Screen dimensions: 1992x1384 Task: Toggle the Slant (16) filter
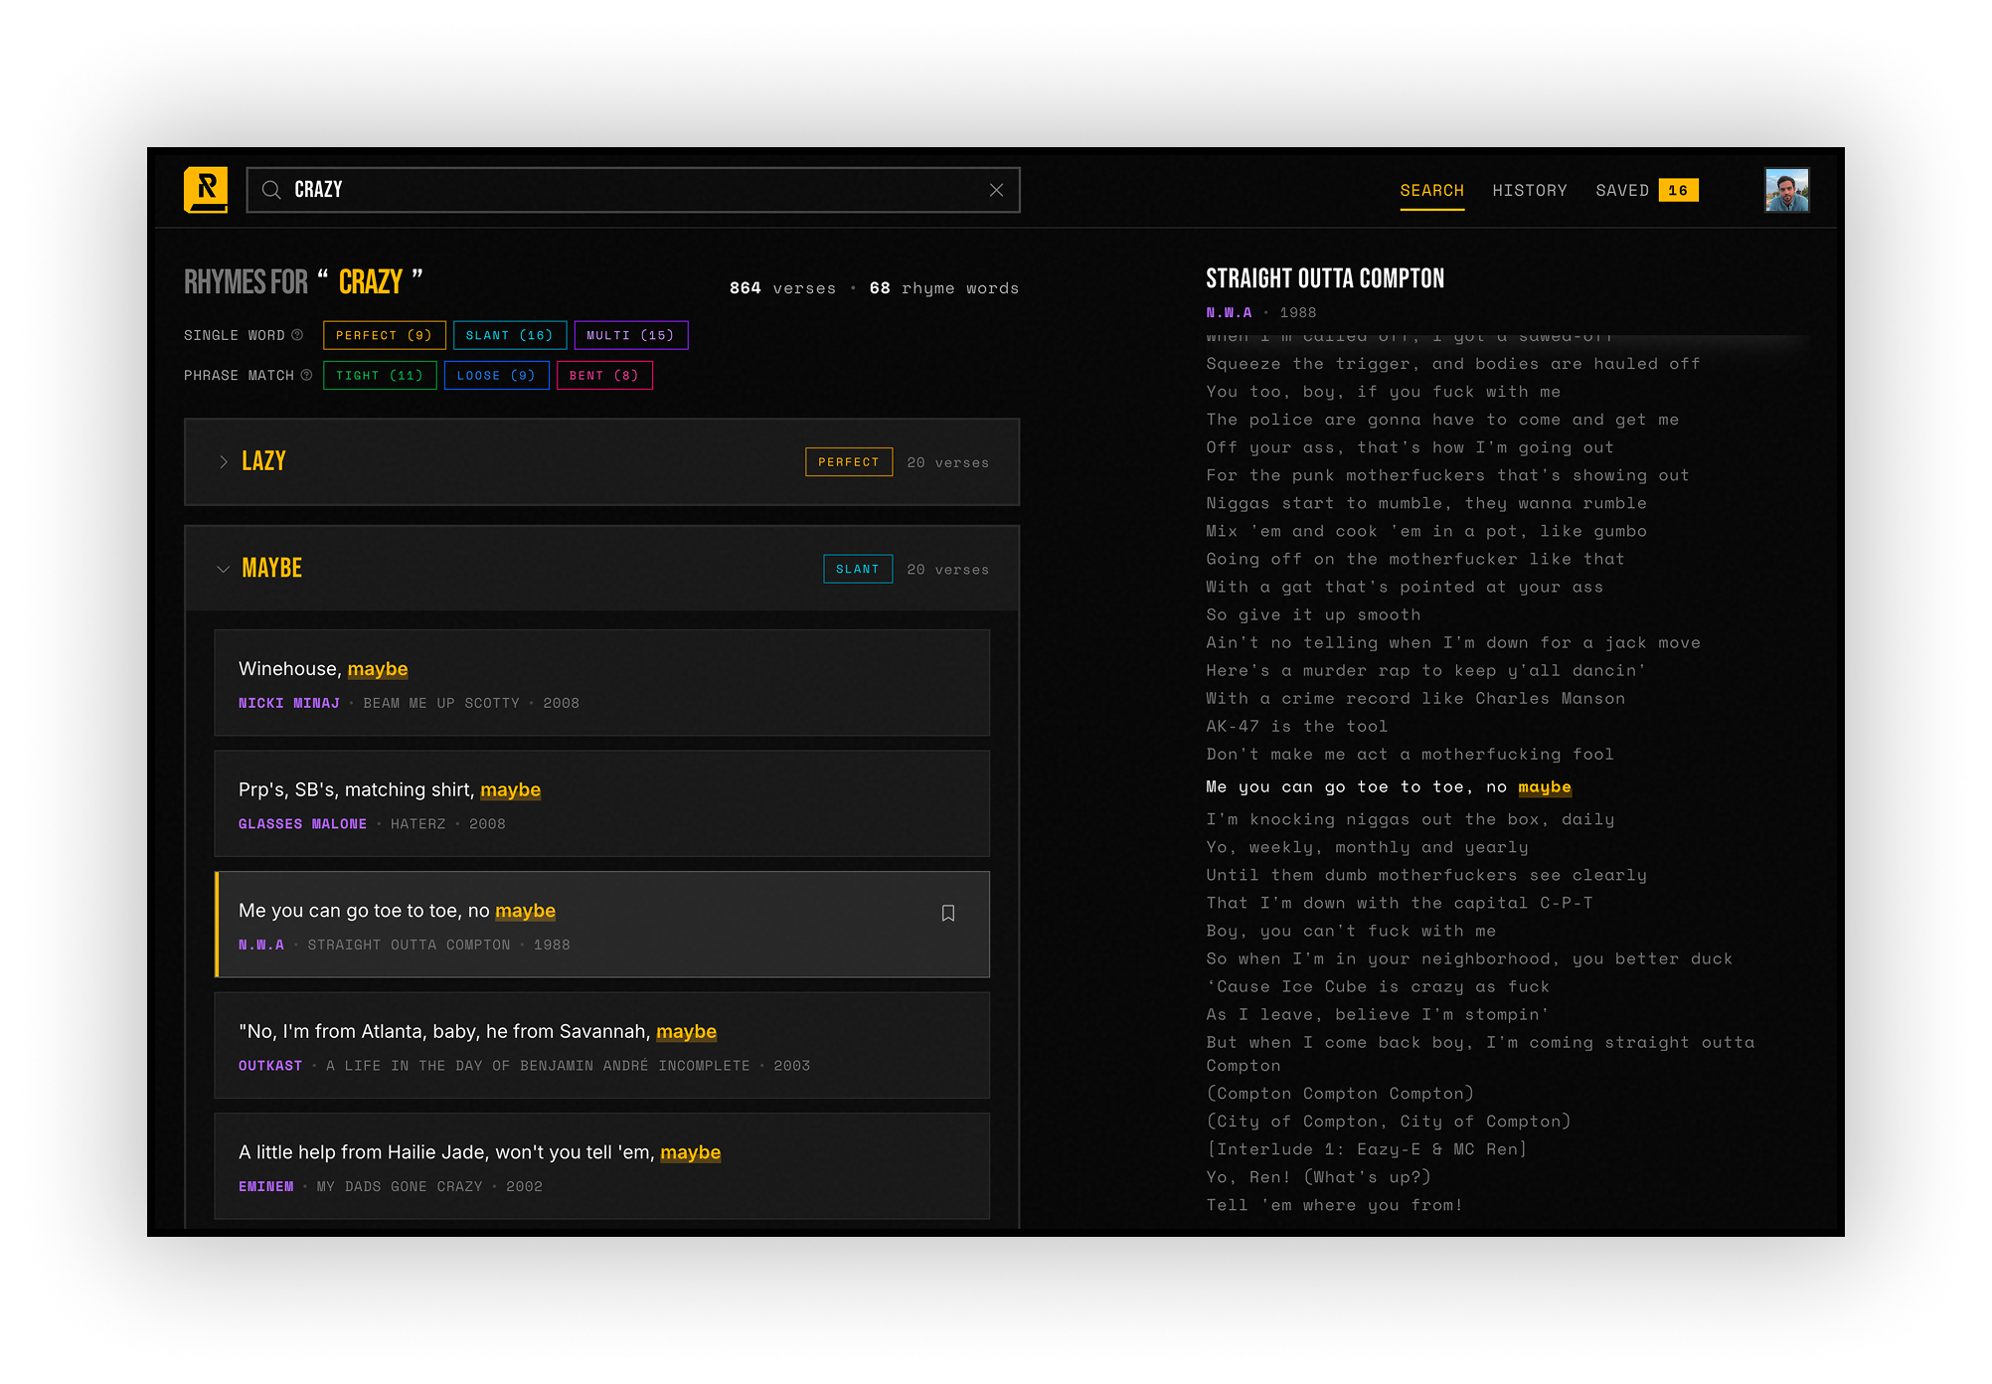(509, 335)
